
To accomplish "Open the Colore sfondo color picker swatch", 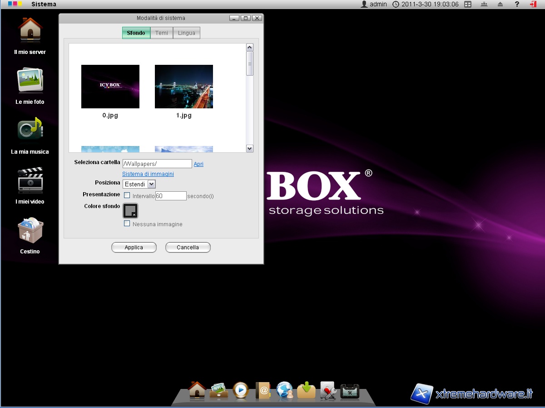I will point(130,210).
